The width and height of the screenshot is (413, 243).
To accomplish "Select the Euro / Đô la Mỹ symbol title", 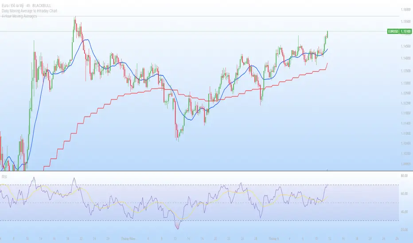I will pyautogui.click(x=13, y=5).
